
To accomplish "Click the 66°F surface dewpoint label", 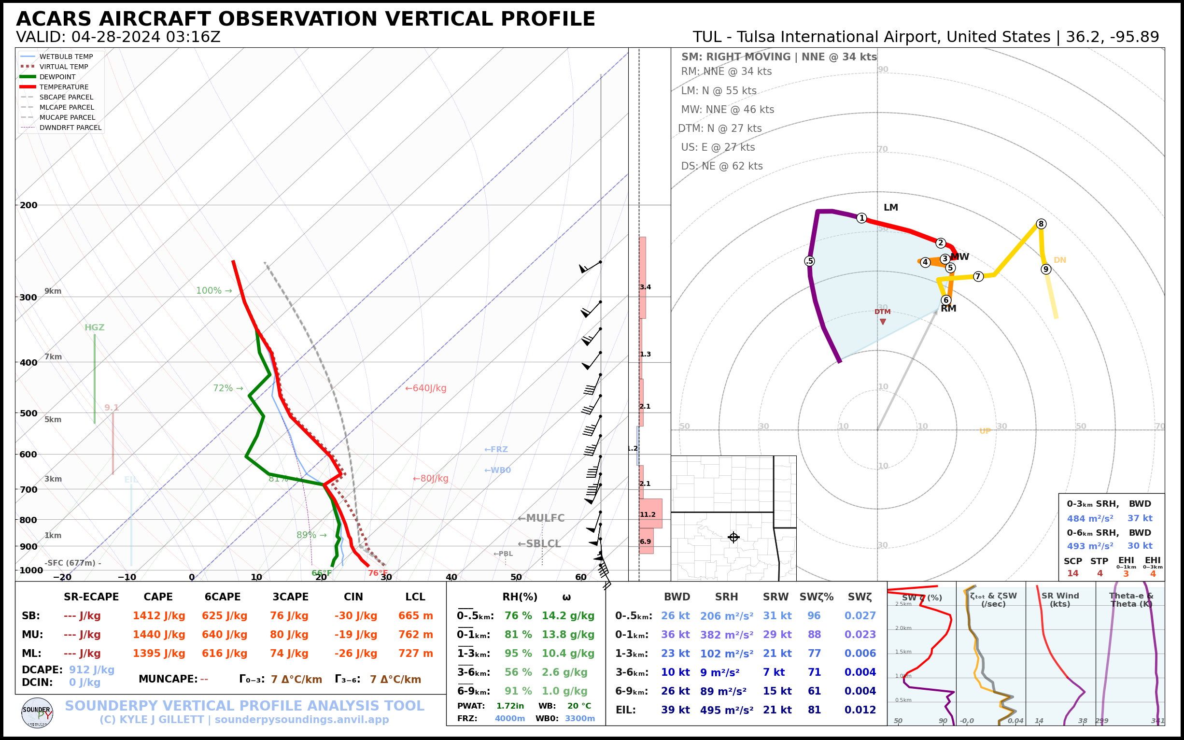I will pos(322,573).
